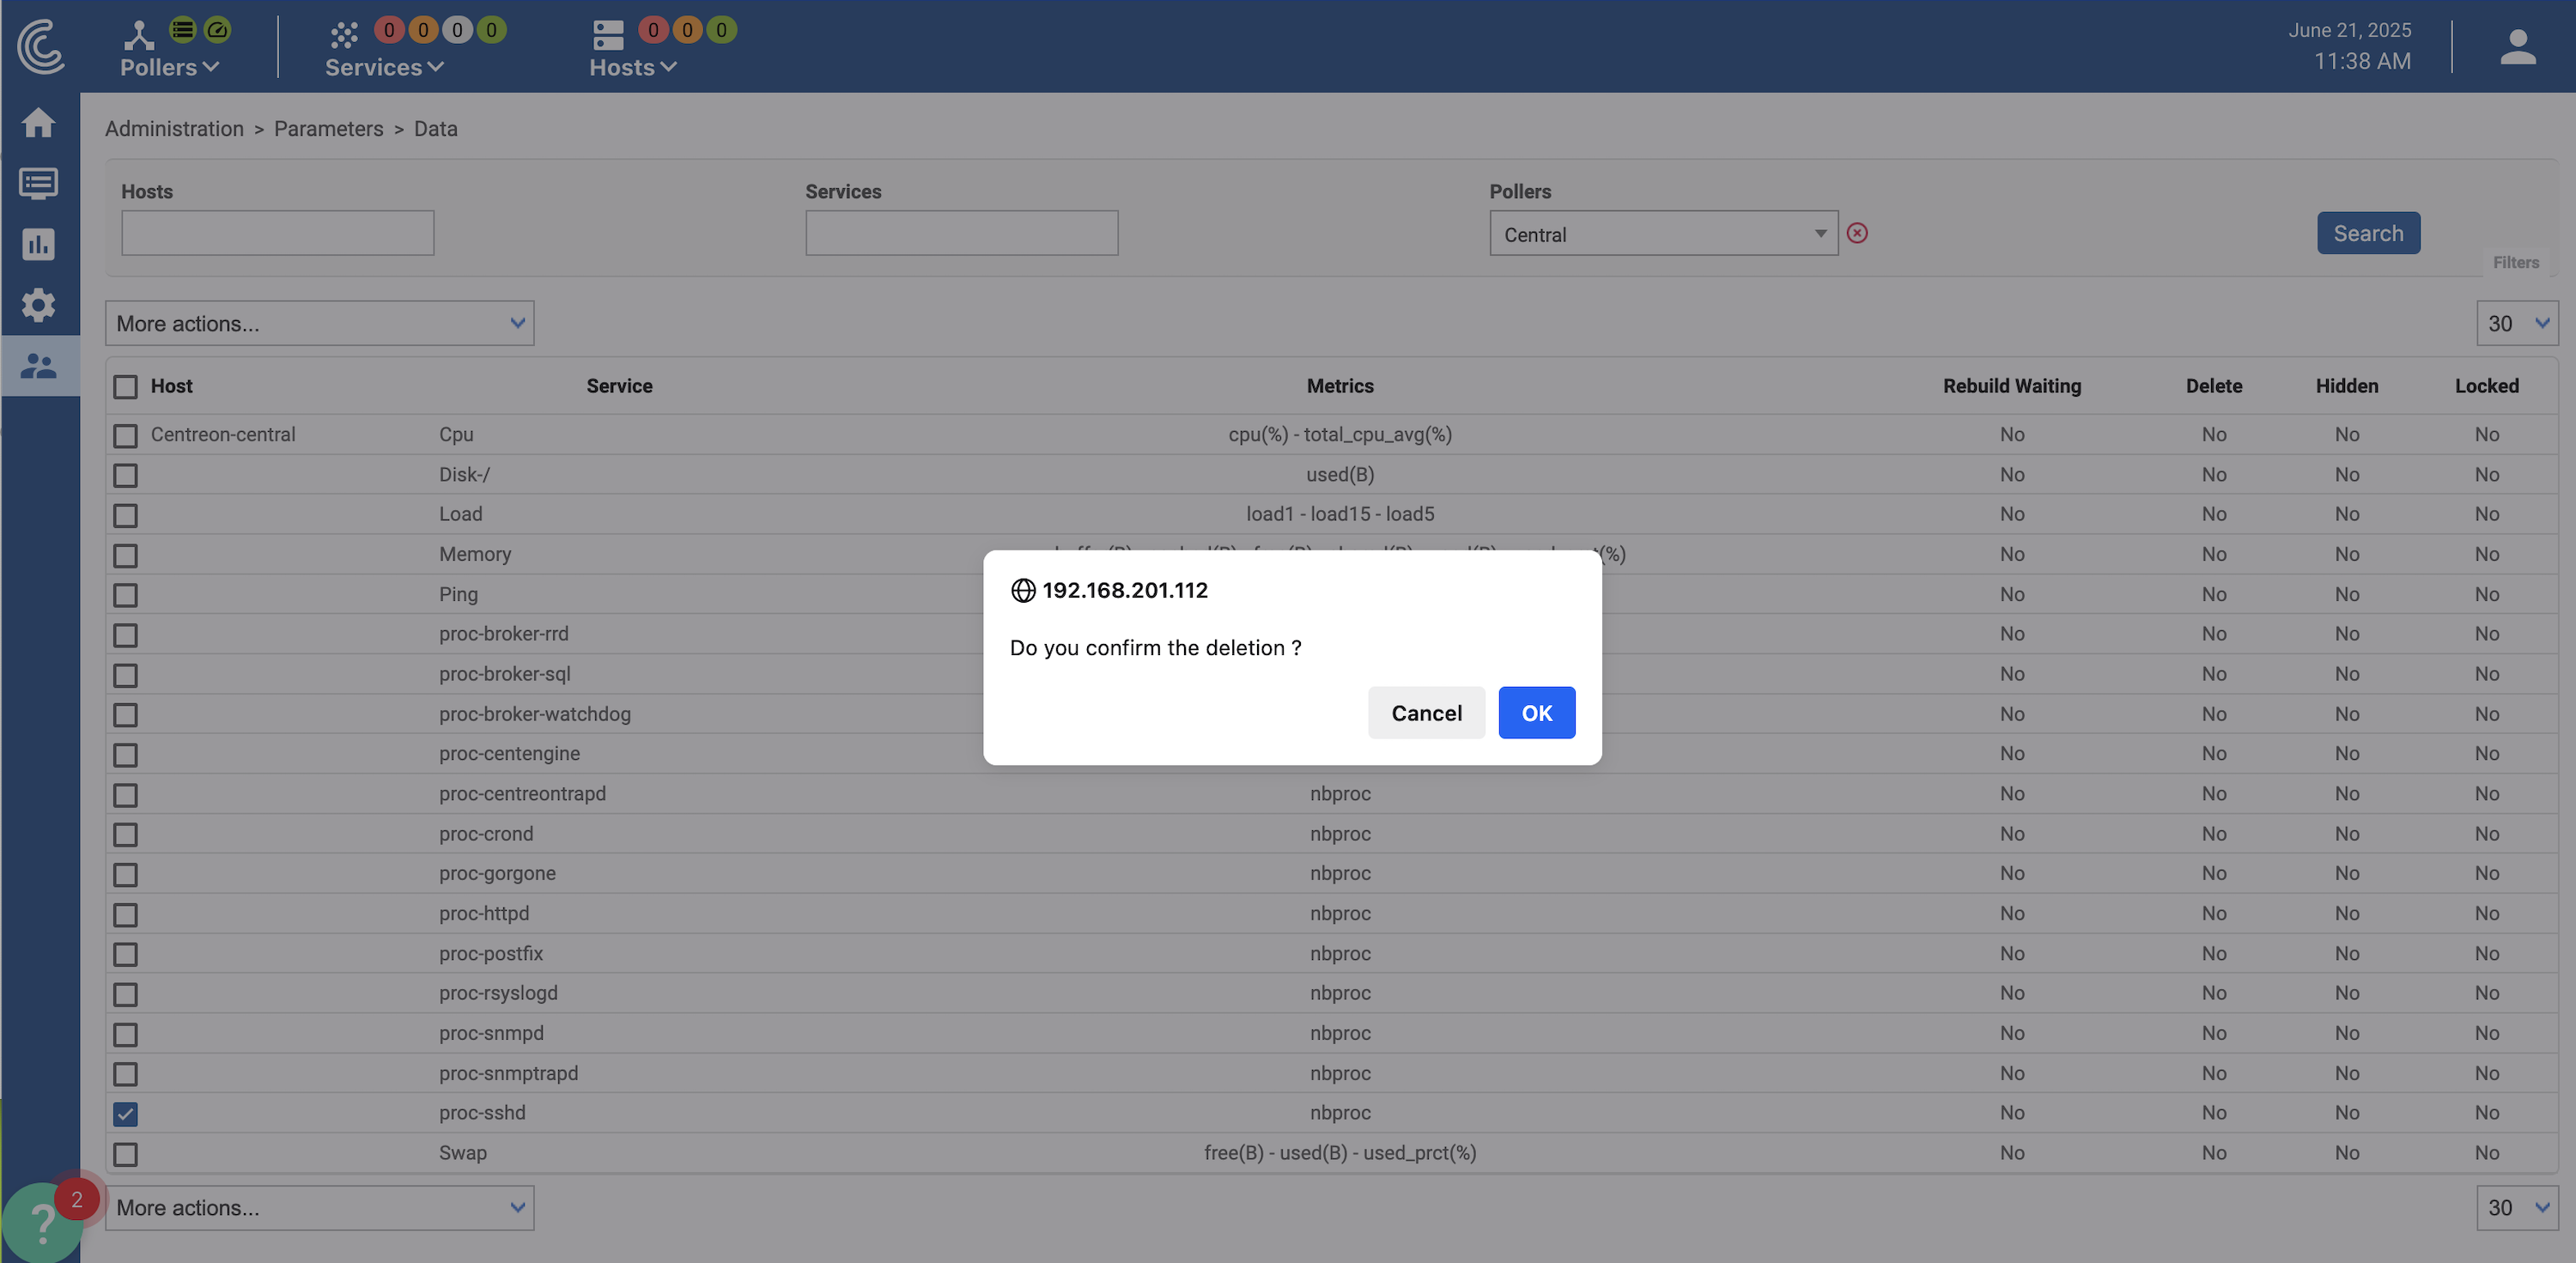Open the Monitoring sidebar icon
The image size is (2576, 1263).
[38, 184]
